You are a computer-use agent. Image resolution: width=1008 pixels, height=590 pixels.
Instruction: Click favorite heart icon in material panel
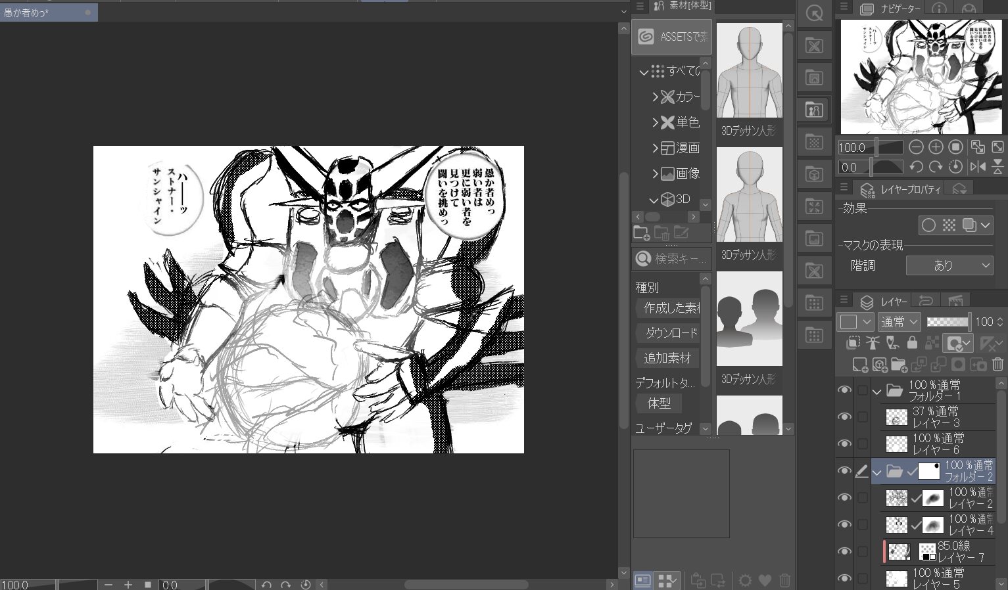coord(765,580)
